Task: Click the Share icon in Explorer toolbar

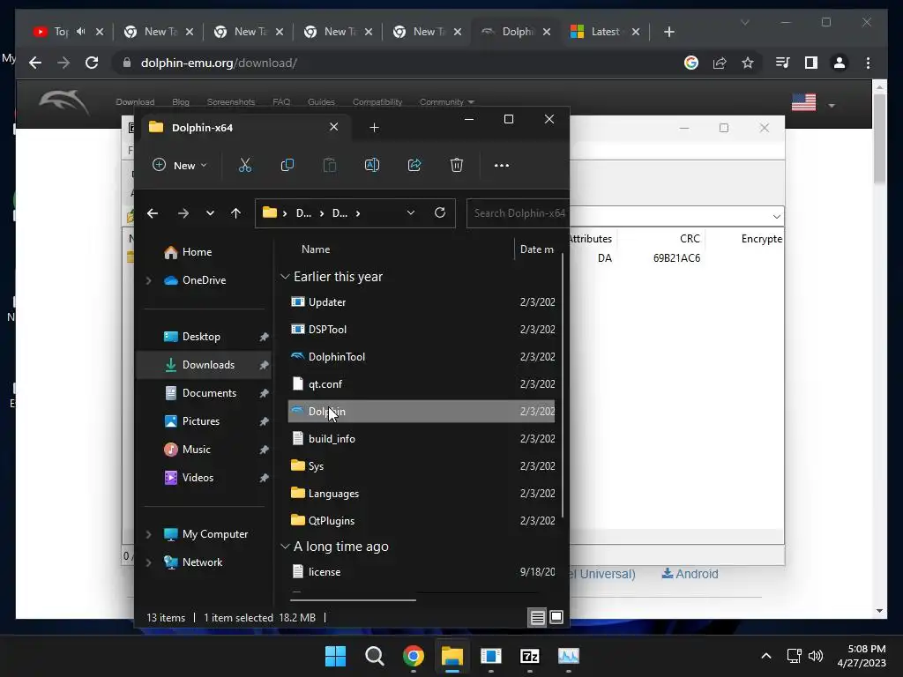Action: (x=414, y=165)
